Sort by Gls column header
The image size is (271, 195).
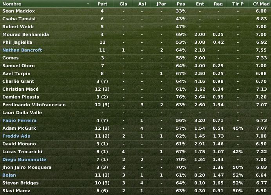point(123,4)
